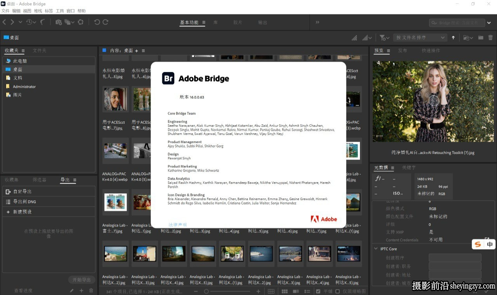Toggle ascending sort order arrow
The width and height of the screenshot is (497, 295).
[453, 38]
